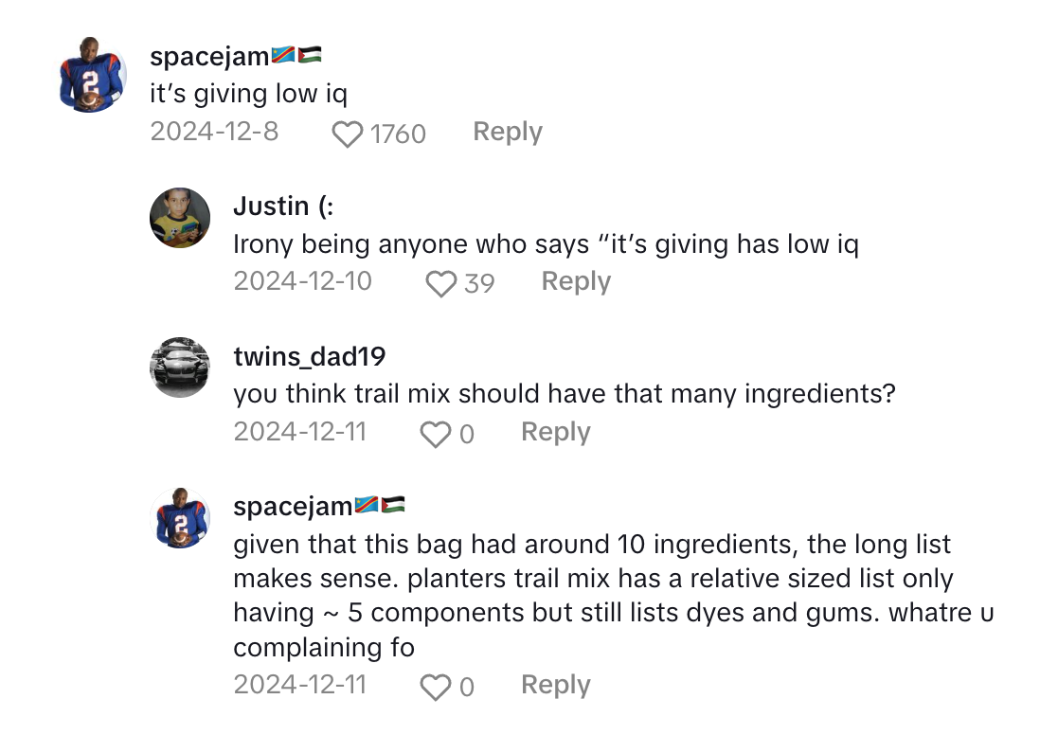Viewport: 1040px width, 735px height.
Task: Click the 2024-12-8 comment date
Action: pos(214,132)
